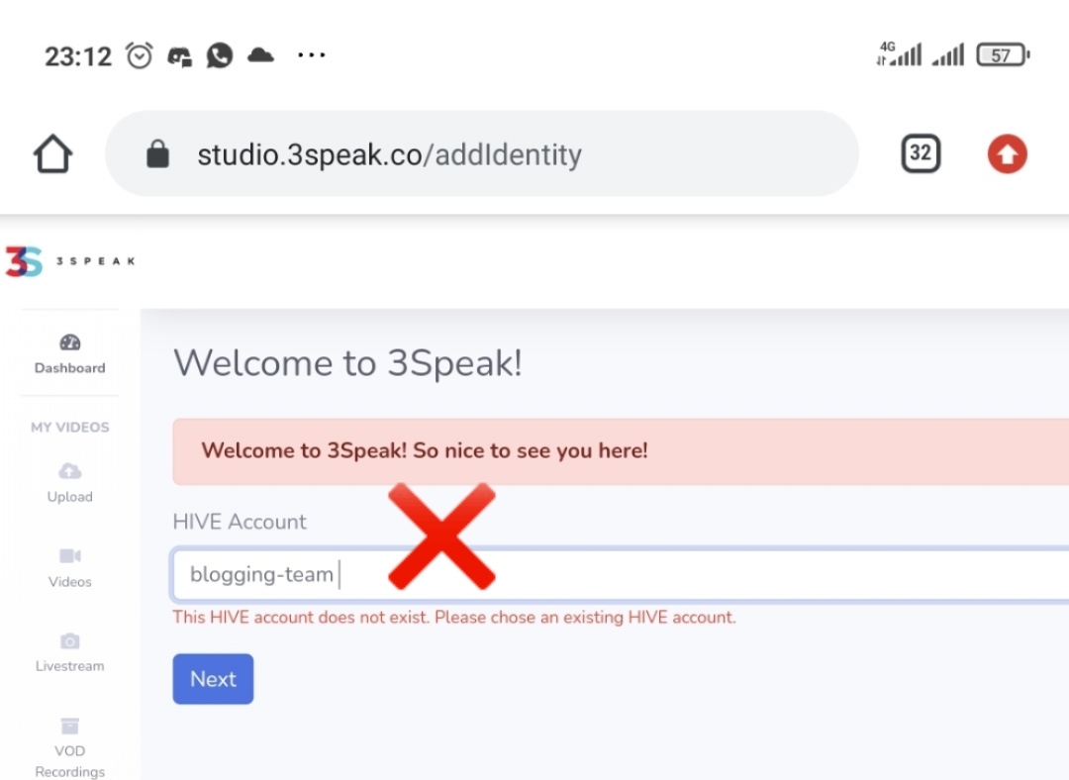Focus the HIVE Account input field

pos(620,575)
